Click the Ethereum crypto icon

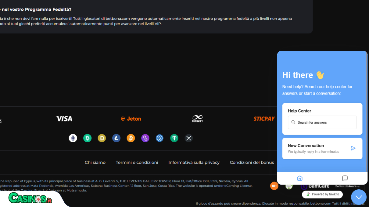click(73, 138)
